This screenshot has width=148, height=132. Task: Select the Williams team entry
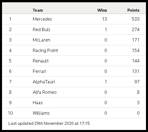(41, 113)
